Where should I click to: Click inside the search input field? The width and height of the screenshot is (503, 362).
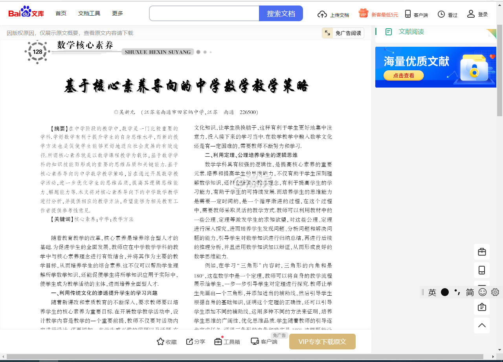pyautogui.click(x=204, y=13)
